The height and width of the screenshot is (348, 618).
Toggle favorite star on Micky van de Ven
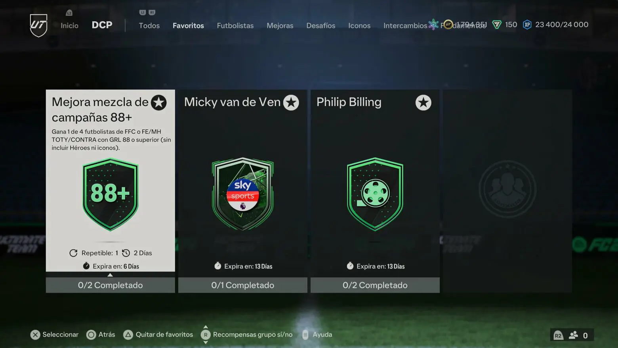point(291,103)
